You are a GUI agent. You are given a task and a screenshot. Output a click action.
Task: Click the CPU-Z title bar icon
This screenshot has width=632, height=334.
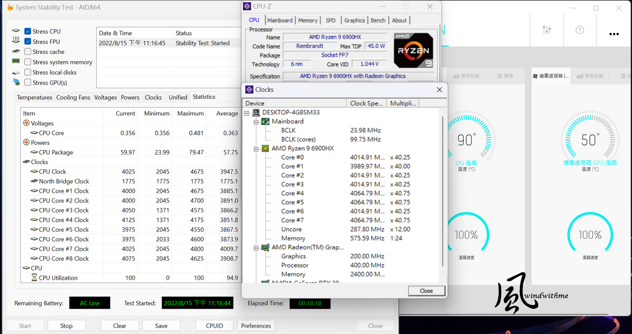(247, 6)
